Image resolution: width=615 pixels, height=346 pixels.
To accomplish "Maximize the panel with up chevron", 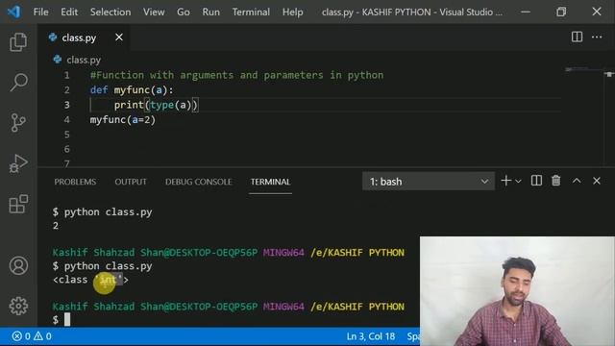I will pos(577,181).
